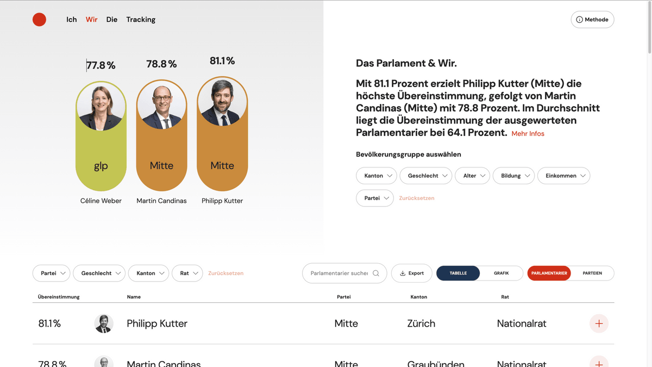Expand Philipp Kutter row with plus icon

click(599, 324)
